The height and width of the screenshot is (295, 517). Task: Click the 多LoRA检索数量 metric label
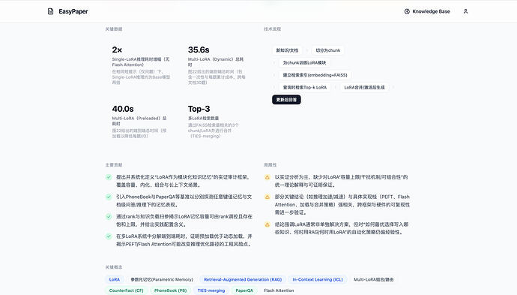[x=204, y=119]
